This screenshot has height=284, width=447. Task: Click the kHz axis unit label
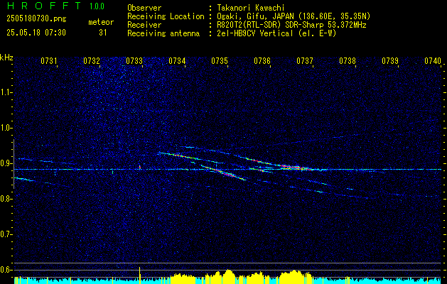coord(6,58)
